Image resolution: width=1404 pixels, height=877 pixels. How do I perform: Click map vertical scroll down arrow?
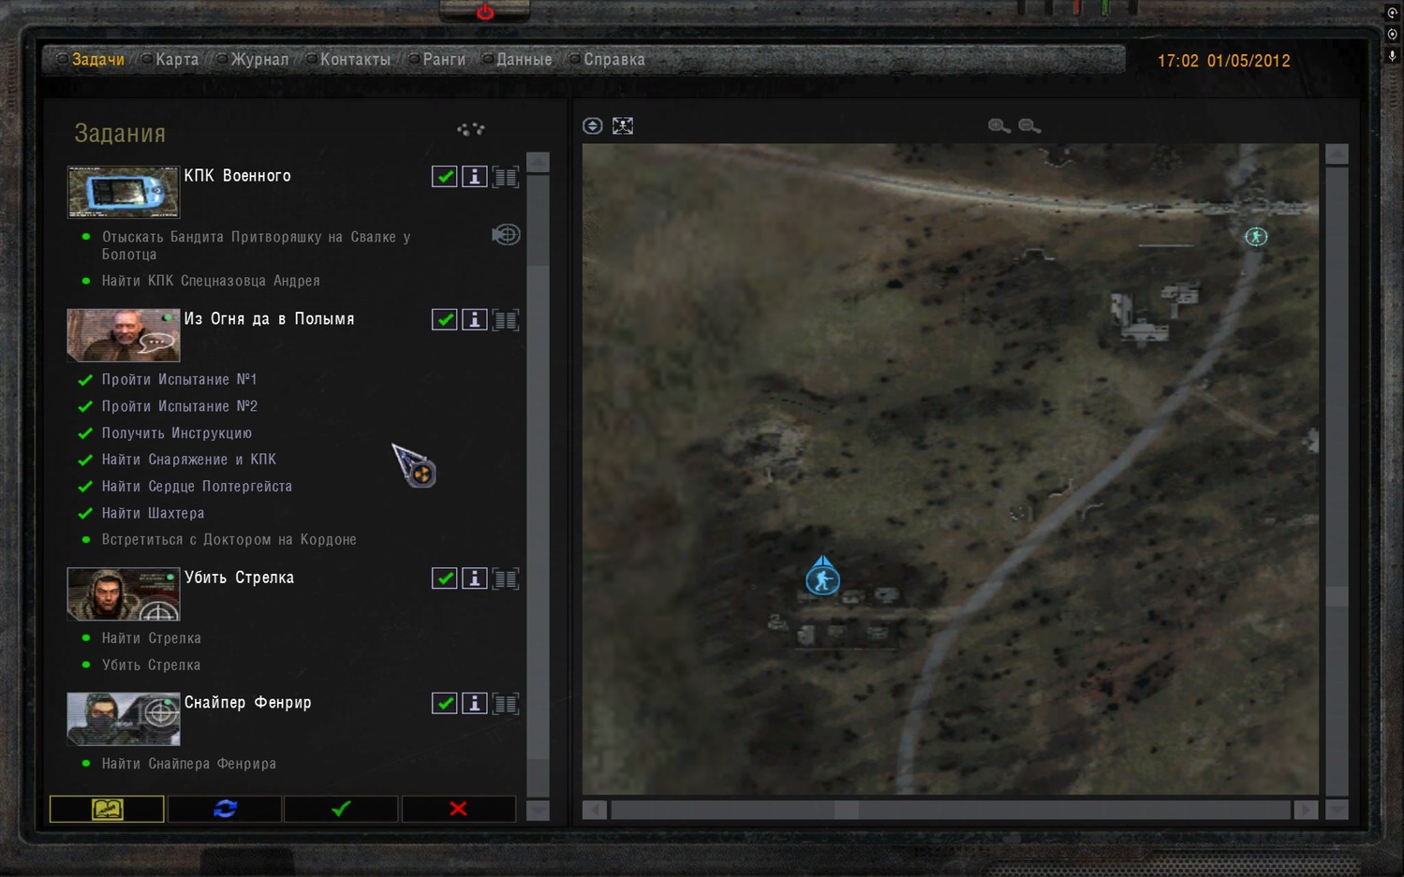click(x=1337, y=810)
